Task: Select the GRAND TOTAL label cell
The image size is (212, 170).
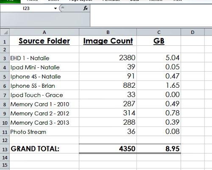Action: (x=44, y=149)
